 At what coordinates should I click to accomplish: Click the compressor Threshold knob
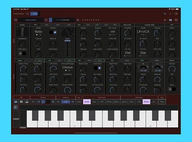(x=143, y=90)
